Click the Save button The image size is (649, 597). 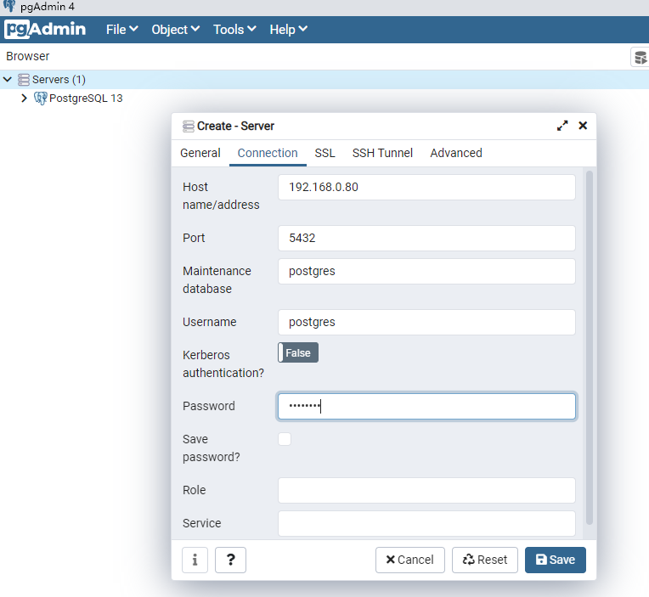pyautogui.click(x=555, y=560)
